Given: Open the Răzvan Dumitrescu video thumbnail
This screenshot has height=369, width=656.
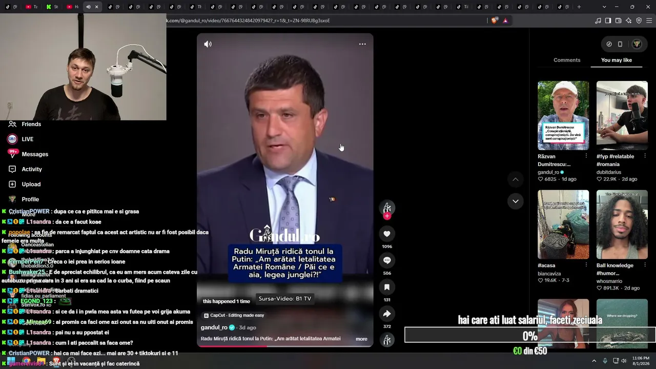Looking at the screenshot, I should point(563,115).
